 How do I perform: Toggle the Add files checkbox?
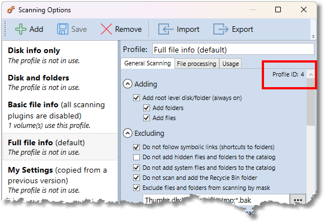pyautogui.click(x=147, y=118)
